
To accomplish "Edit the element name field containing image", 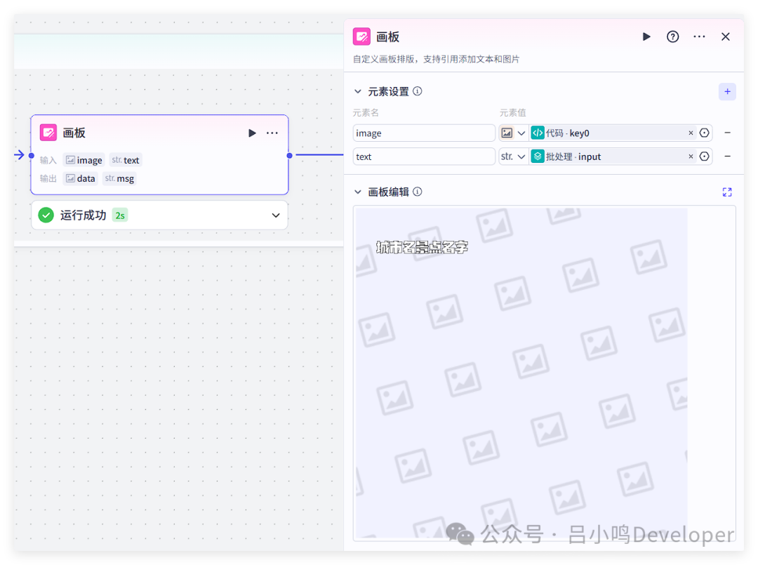I will 424,133.
